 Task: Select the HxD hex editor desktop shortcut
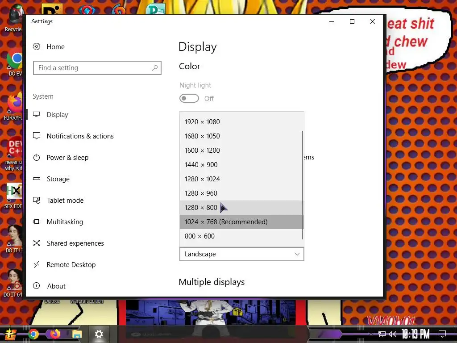click(14, 196)
